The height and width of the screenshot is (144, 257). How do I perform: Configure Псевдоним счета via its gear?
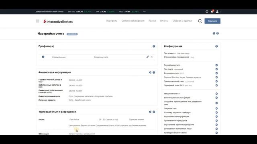[x=216, y=65]
